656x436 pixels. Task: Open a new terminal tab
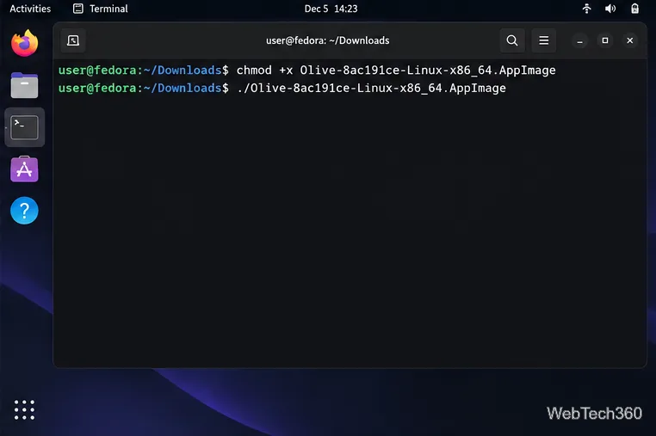[73, 40]
